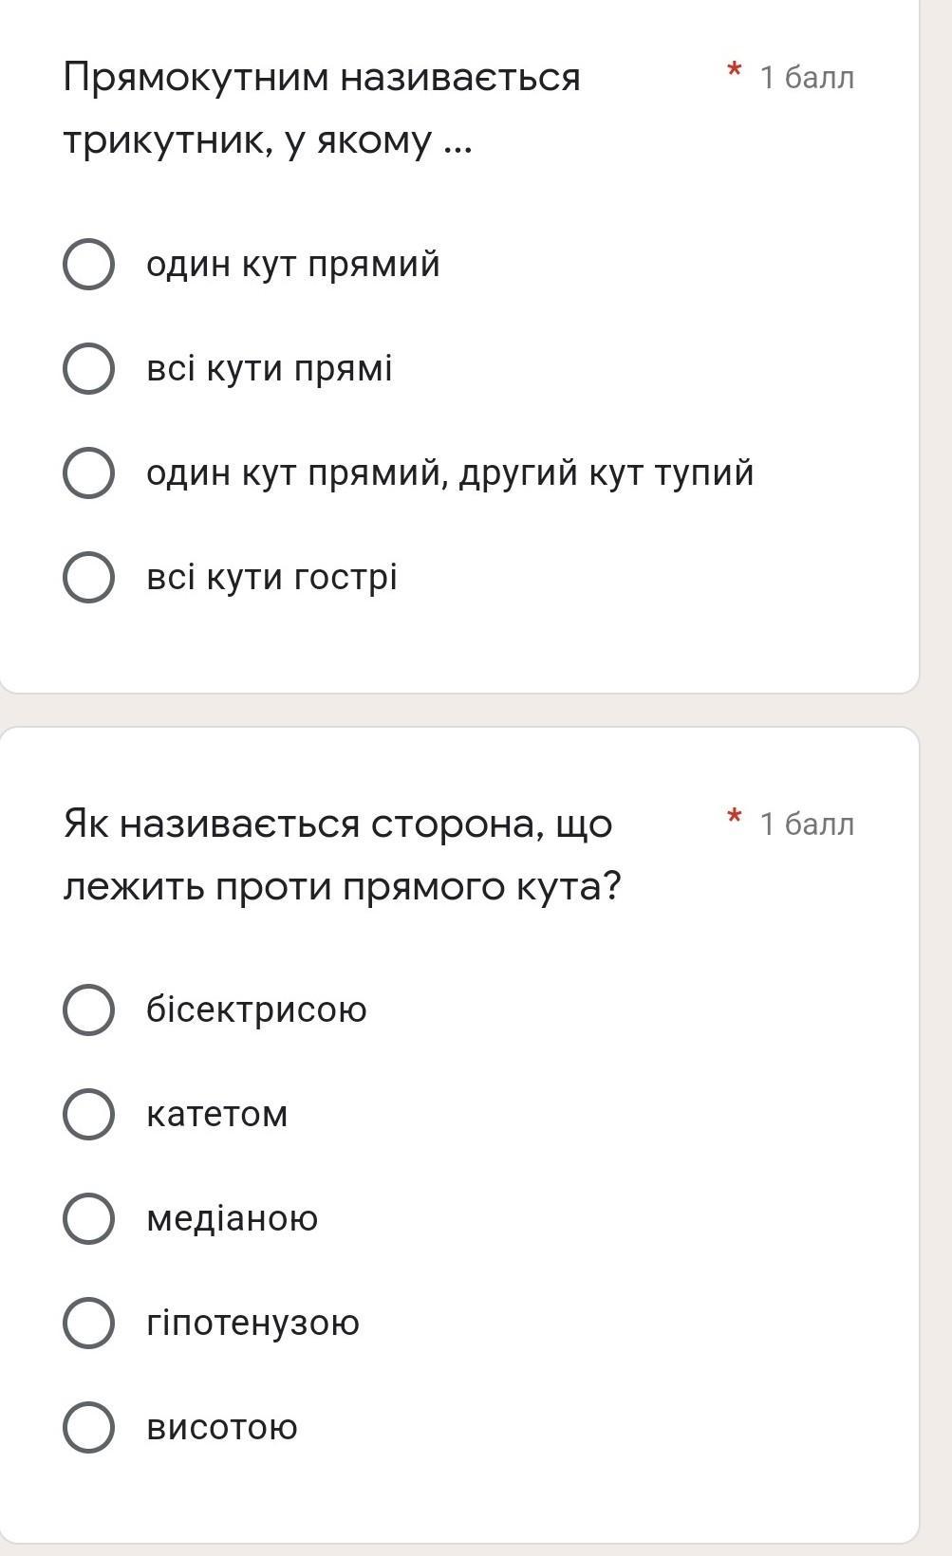Mark radio "один кут прямий, другий кут тупий"
This screenshot has width=952, height=1556.
89,472
